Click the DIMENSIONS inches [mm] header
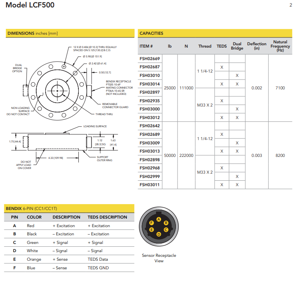Viewport: 298px width, 281px height. pyautogui.click(x=33, y=33)
